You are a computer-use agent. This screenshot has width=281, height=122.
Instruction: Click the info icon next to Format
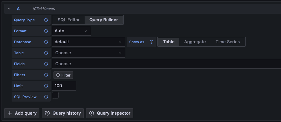pos(46,31)
